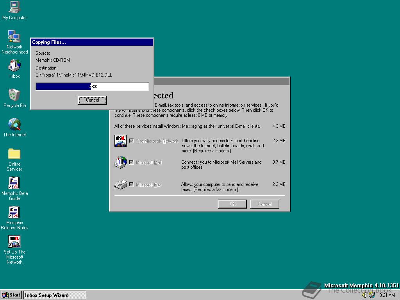Viewport: 400px width, 300px height.
Task: Toggle the Microsoft Mail checkbox
Action: coord(131,162)
